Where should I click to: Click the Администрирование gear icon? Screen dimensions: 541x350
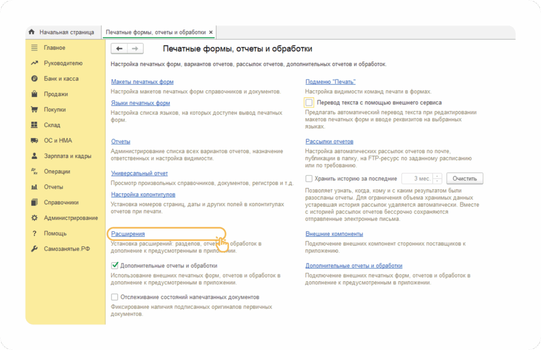tap(34, 218)
